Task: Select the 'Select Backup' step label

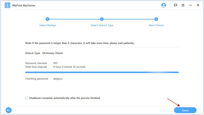Action: [48, 25]
